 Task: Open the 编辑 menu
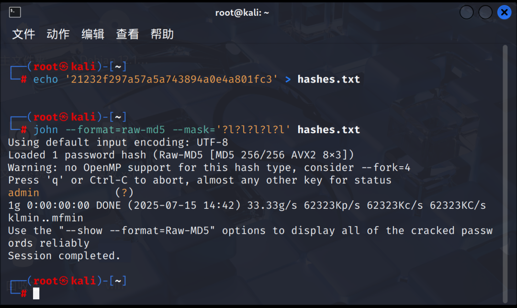93,34
